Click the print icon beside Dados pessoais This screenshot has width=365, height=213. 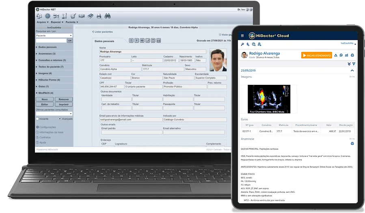tap(158, 41)
